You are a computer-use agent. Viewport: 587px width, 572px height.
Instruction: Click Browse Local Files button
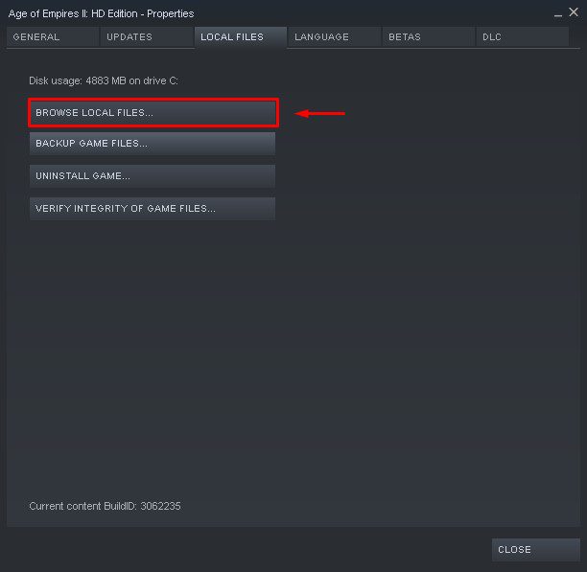click(153, 112)
